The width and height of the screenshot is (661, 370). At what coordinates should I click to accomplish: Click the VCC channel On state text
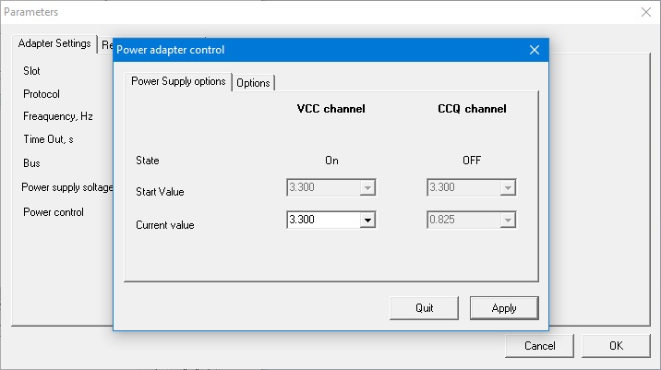331,161
